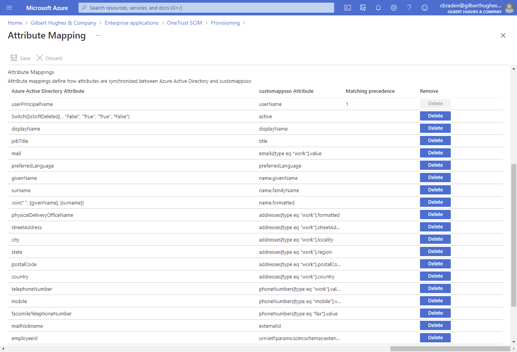Delete the mobile phone number mapping
This screenshot has width=517, height=352.
coord(435,300)
